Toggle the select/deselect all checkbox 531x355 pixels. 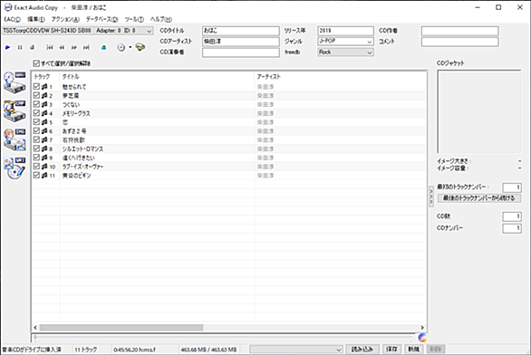pyautogui.click(x=36, y=63)
